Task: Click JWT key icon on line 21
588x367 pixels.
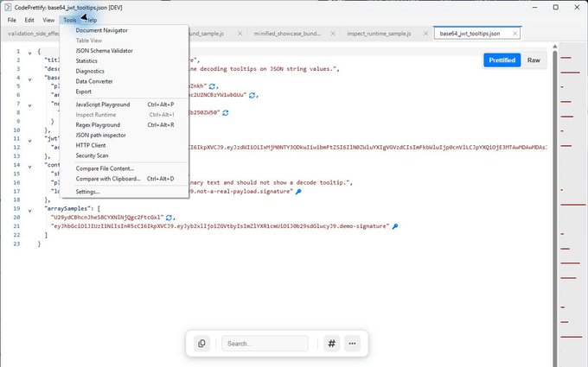Action: coord(395,226)
